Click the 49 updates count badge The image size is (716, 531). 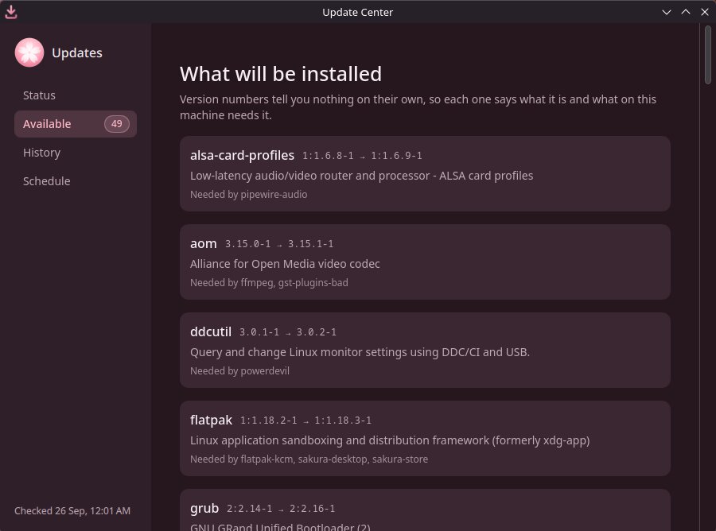point(117,124)
